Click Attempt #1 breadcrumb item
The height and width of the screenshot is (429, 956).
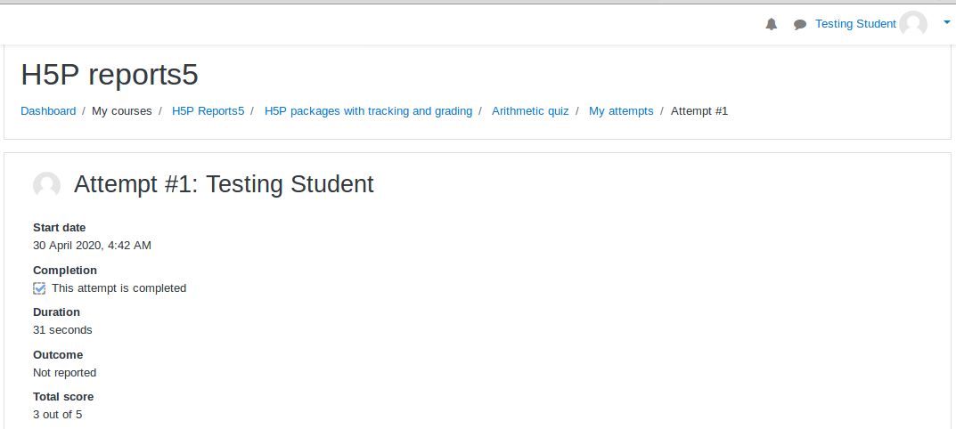[x=699, y=111]
